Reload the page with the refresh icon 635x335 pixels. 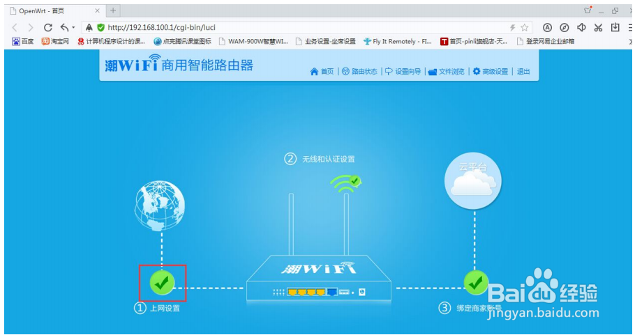click(47, 27)
